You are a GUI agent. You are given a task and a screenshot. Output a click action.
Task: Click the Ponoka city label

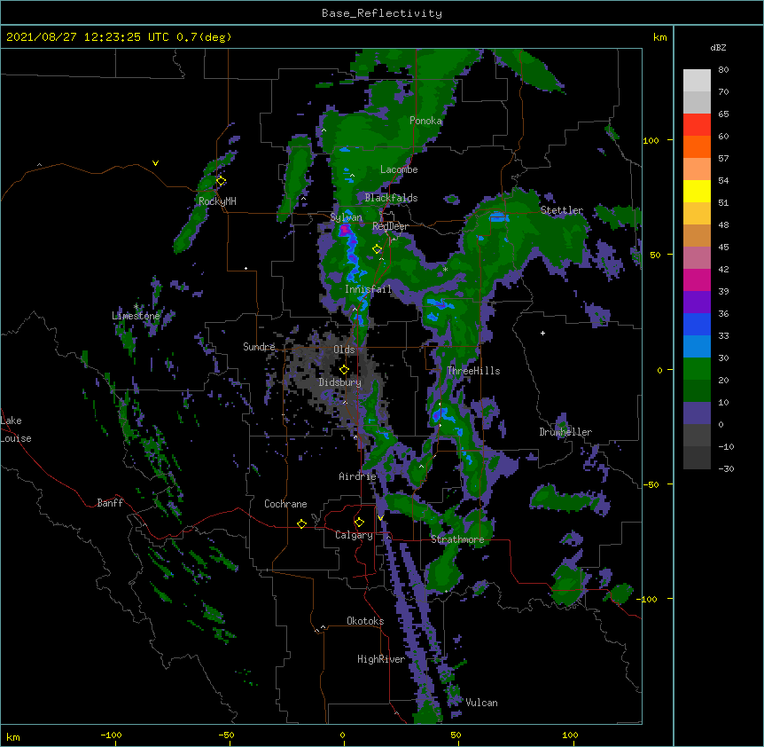coord(425,121)
